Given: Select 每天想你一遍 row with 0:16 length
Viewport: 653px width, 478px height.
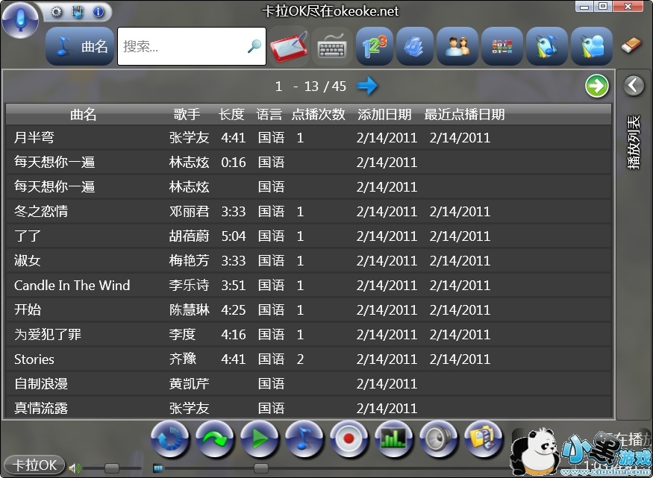Looking at the screenshot, I should pyautogui.click(x=309, y=163).
